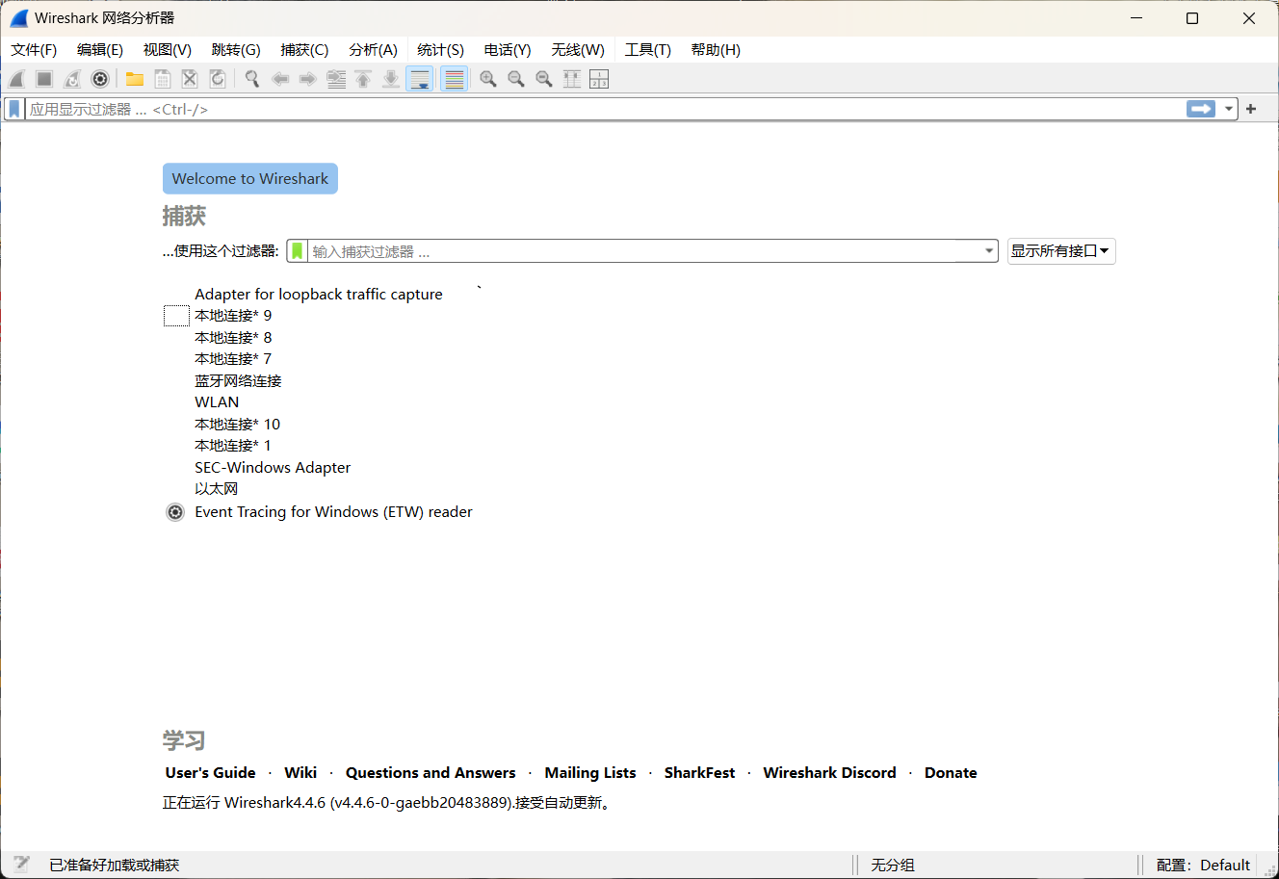Select the WLAN interface
The image size is (1279, 879).
217,402
